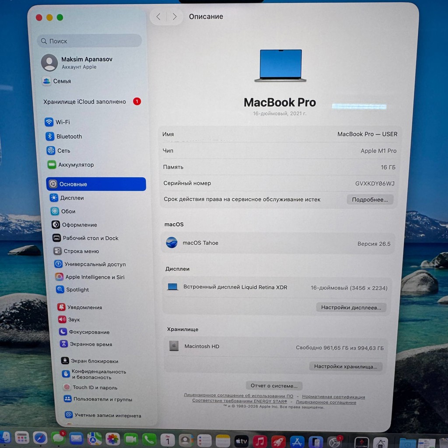Open Универсальный доступ (Accessibility) settings
The height and width of the screenshot is (448, 448).
tap(90, 264)
